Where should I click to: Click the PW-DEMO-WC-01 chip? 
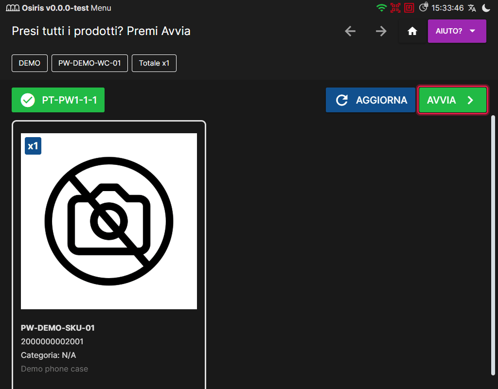click(89, 63)
